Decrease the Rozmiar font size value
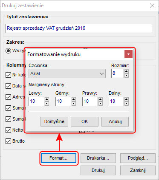This screenshot has height=180, width=159. point(126,76)
